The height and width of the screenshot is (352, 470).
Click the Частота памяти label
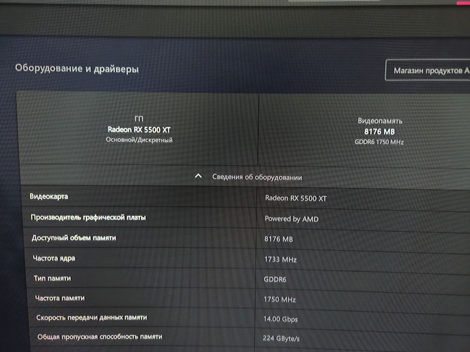pos(60,298)
